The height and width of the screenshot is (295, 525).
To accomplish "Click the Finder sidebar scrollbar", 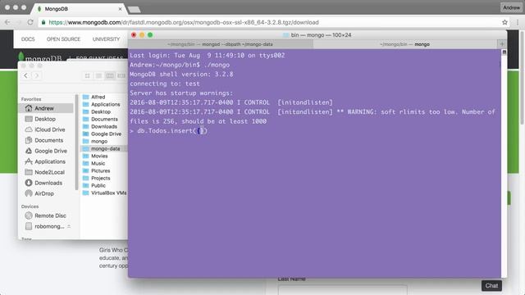I will [x=76, y=142].
